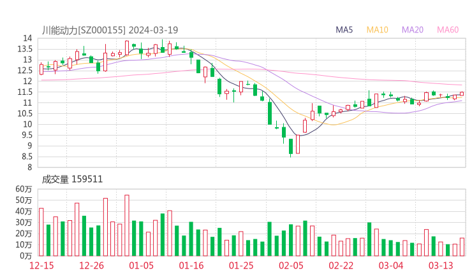
Task: Click the 60万 volume axis value
Action: coord(24,189)
